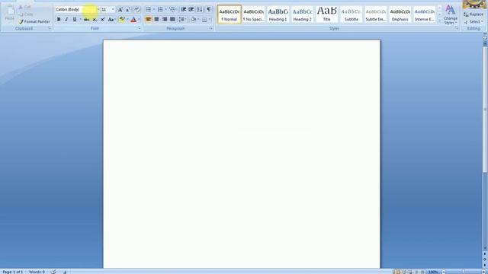The width and height of the screenshot is (488, 274).
Task: Toggle underline formatting
Action: click(75, 19)
